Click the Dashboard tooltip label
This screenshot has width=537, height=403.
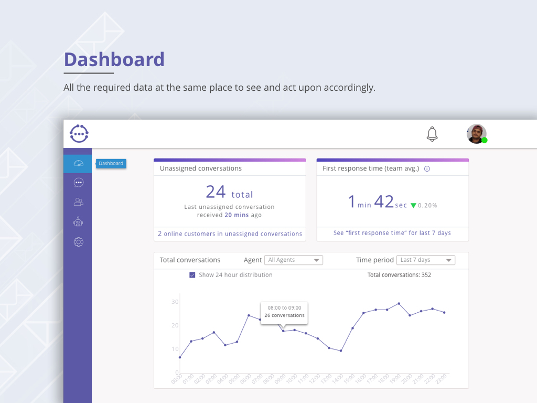[111, 164]
